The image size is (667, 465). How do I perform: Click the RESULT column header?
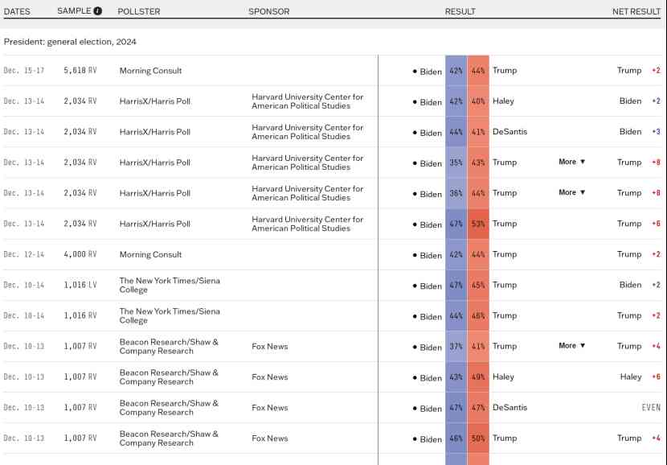pyautogui.click(x=460, y=11)
